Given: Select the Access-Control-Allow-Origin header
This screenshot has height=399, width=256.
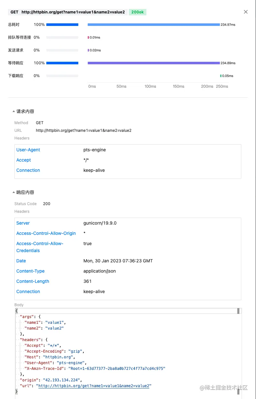Looking at the screenshot, I should point(46,233).
